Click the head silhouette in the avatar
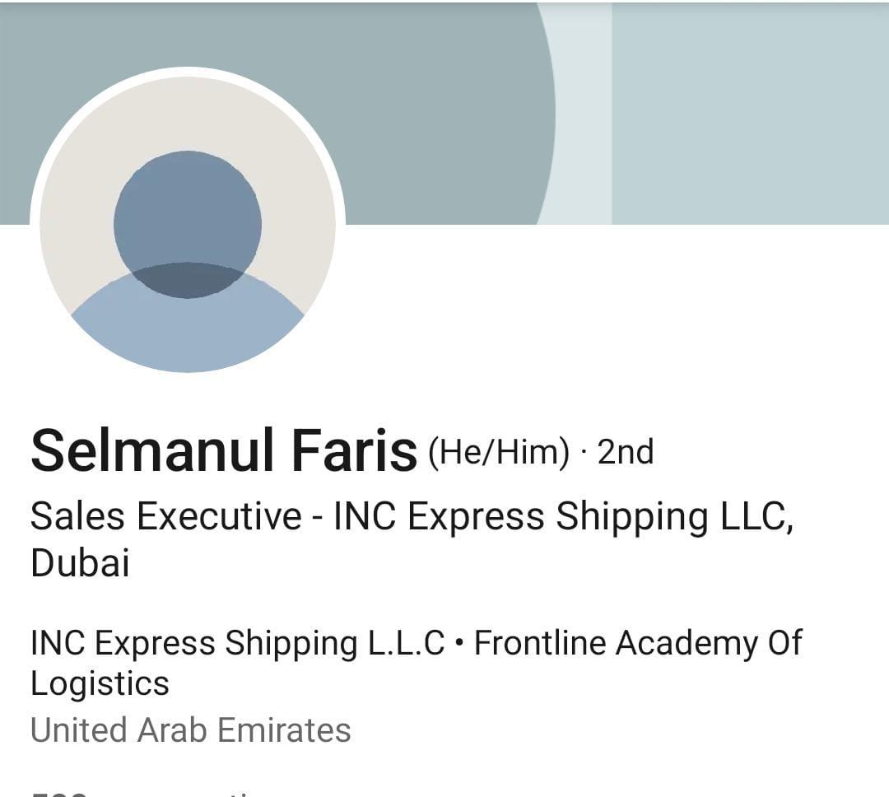889x797 pixels. (188, 224)
